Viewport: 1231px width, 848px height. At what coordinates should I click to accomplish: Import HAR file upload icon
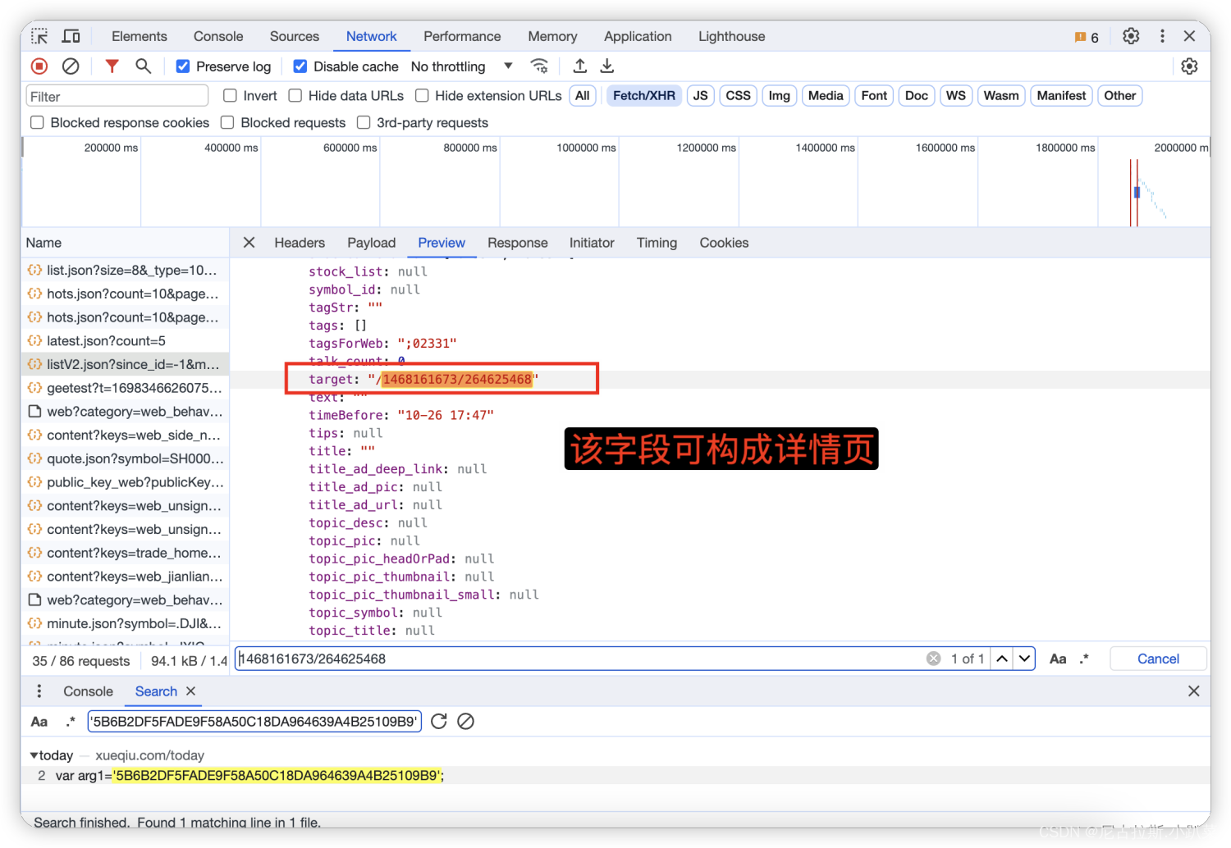[x=580, y=66]
